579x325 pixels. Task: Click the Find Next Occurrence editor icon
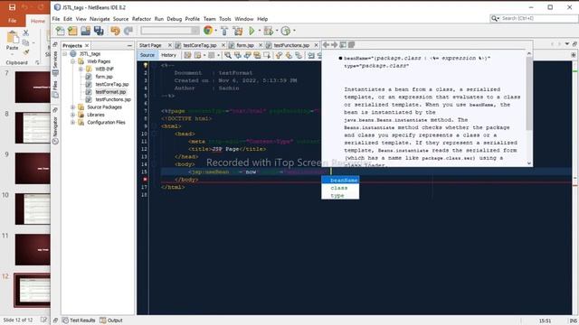[247, 55]
